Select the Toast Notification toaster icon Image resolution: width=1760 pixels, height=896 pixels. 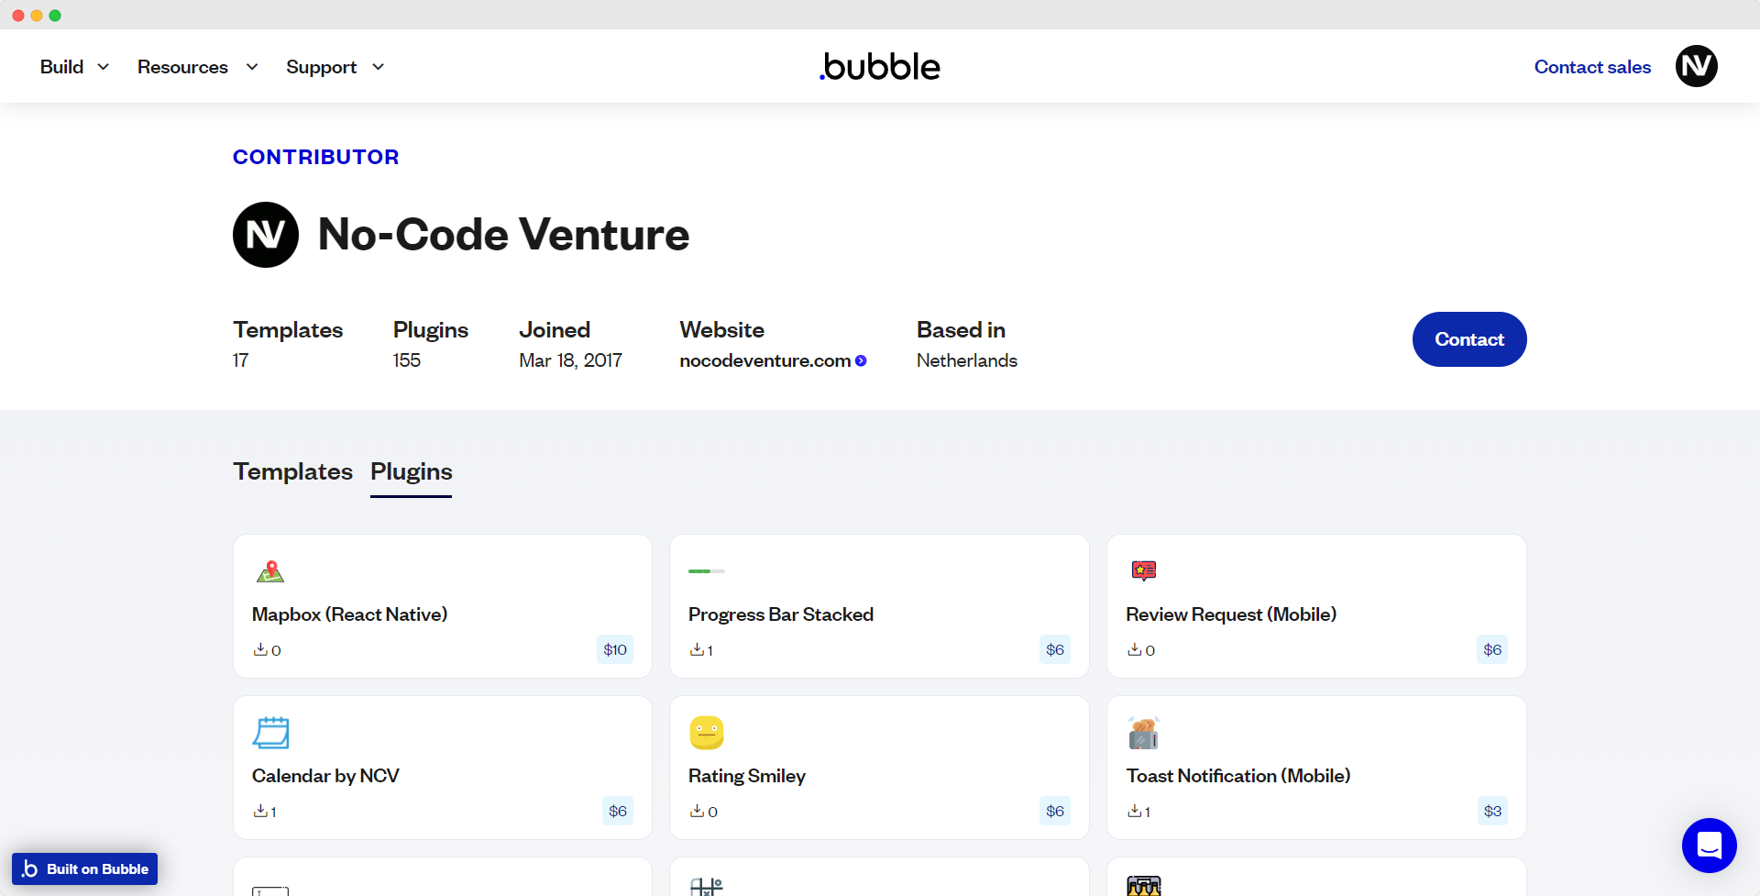click(1143, 732)
